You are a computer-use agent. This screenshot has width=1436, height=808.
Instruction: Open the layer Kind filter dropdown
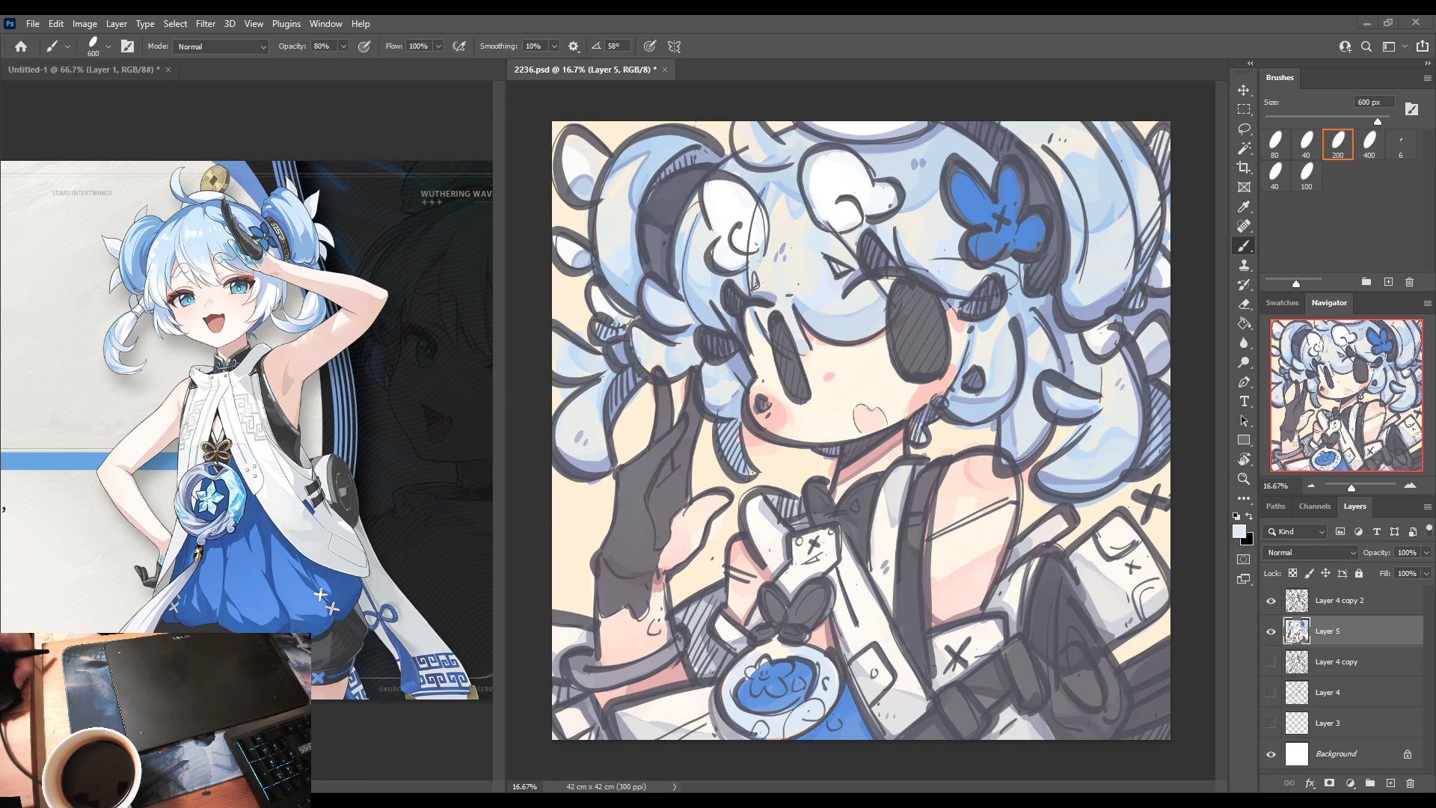point(1295,532)
